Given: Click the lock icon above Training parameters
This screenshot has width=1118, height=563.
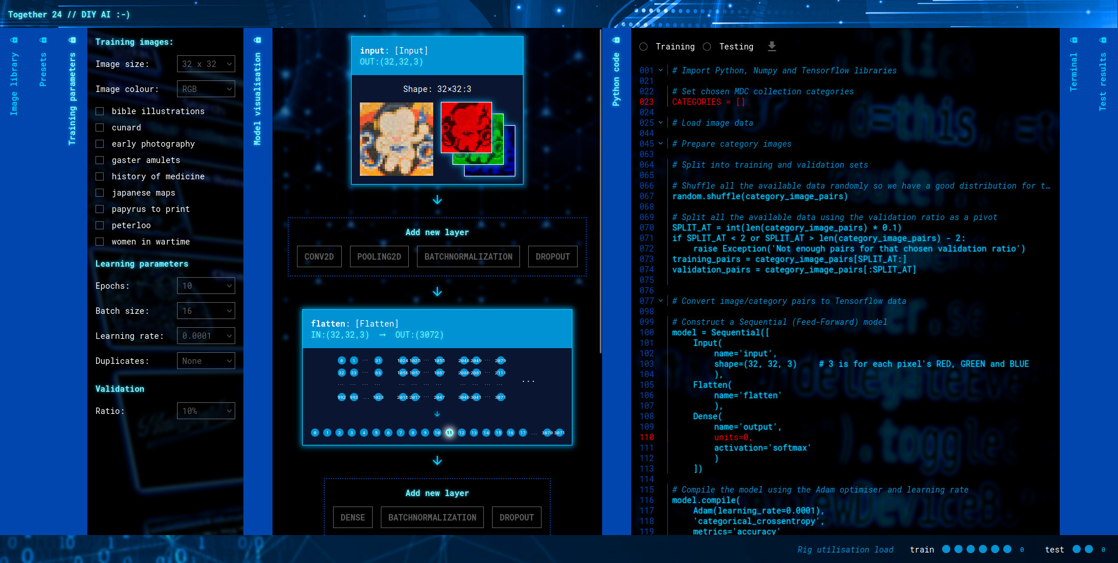Looking at the screenshot, I should pyautogui.click(x=72, y=40).
